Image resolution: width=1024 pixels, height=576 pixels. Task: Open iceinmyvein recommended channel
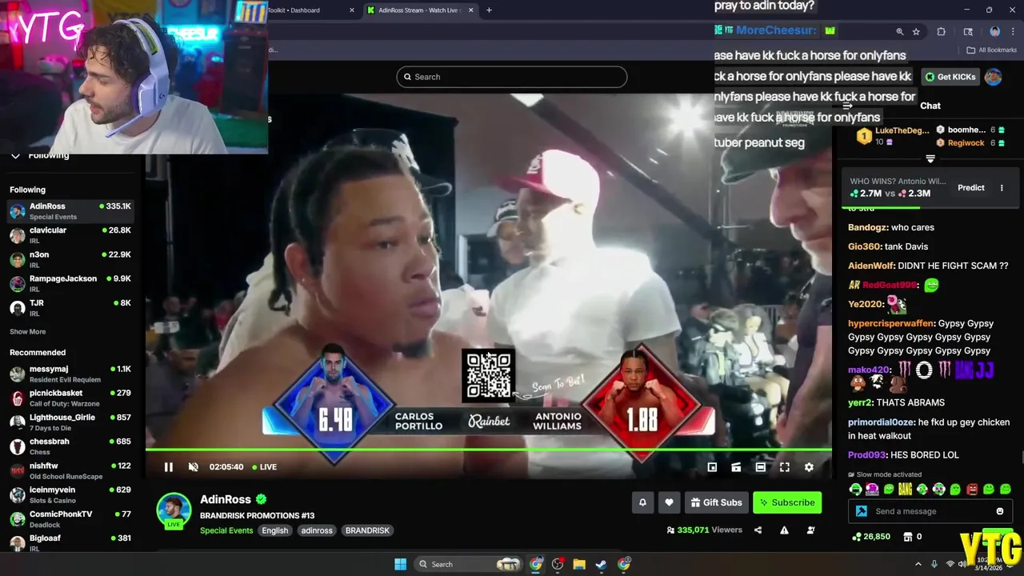[70, 494]
